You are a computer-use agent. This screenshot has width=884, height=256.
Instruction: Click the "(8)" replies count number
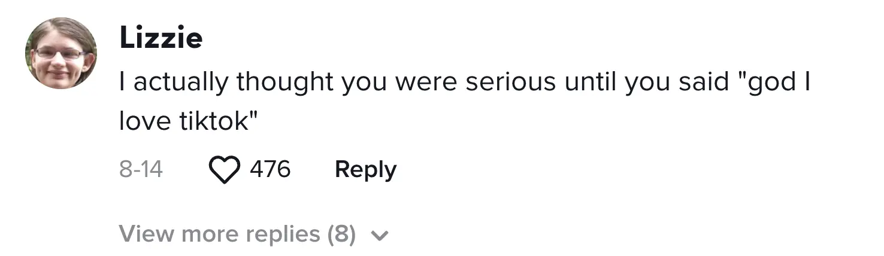341,234
